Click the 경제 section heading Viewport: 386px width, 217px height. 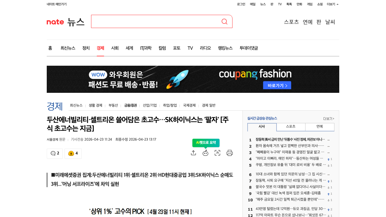pos(55,106)
